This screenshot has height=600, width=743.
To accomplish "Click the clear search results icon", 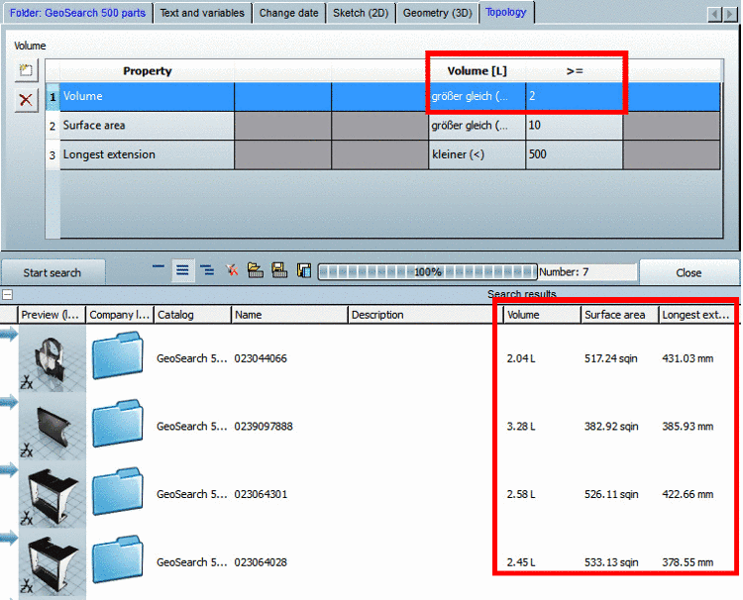I will 232,270.
